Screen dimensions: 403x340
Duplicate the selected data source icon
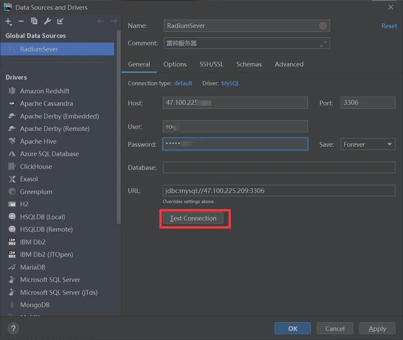[x=34, y=21]
